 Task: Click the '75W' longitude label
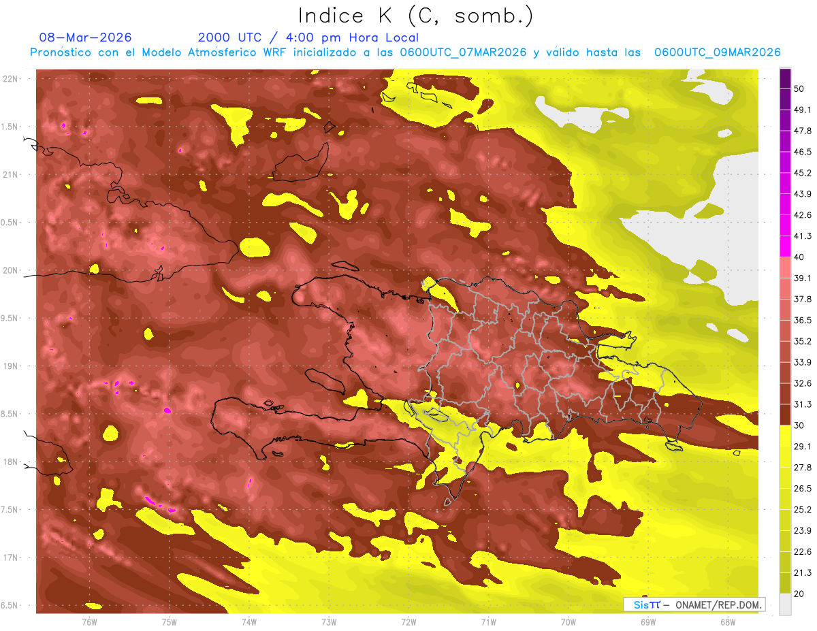tap(170, 621)
